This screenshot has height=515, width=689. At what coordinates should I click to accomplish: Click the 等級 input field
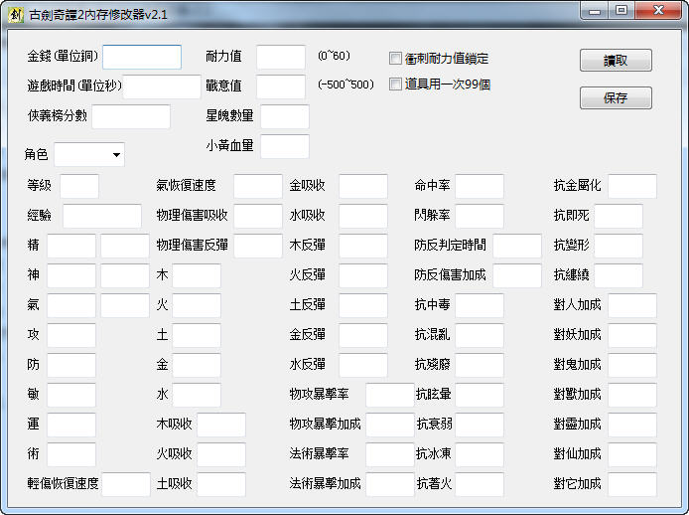coord(79,186)
